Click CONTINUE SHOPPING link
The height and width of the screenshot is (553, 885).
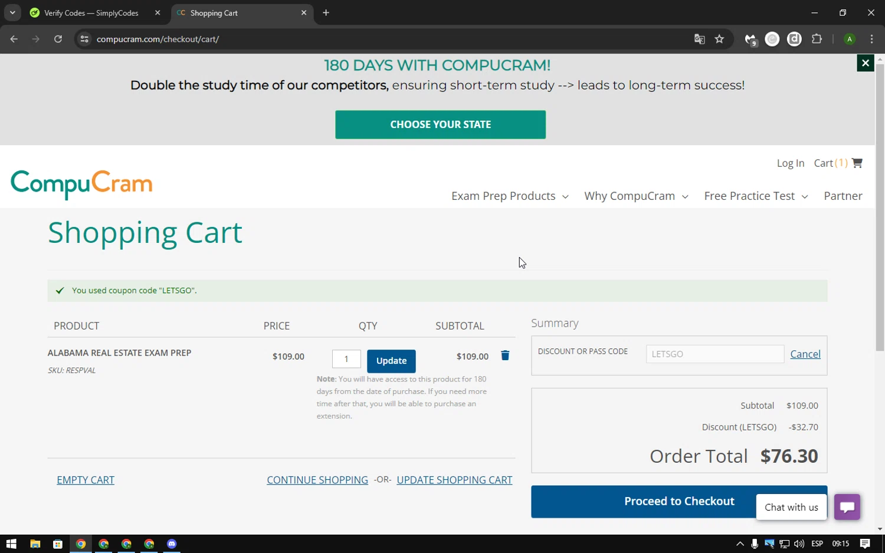click(x=317, y=480)
